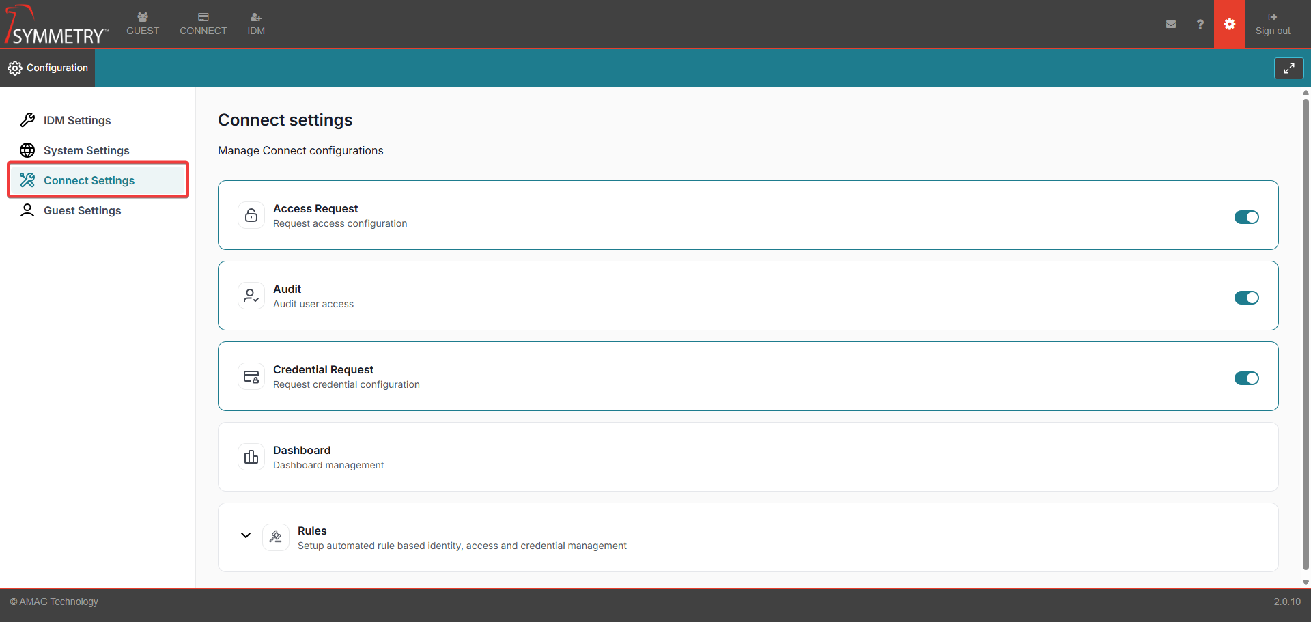This screenshot has width=1311, height=622.
Task: Expand the Rules section chevron
Action: 246,535
